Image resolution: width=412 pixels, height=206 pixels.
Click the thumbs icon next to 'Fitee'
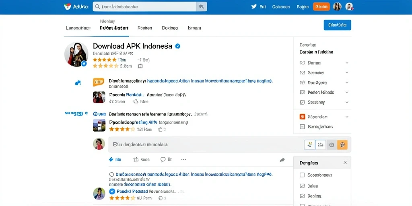136,101
